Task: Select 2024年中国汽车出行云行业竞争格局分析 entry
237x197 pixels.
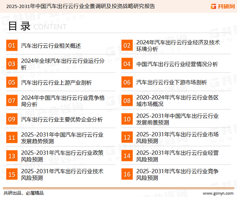Action: pyautogui.click(x=63, y=101)
